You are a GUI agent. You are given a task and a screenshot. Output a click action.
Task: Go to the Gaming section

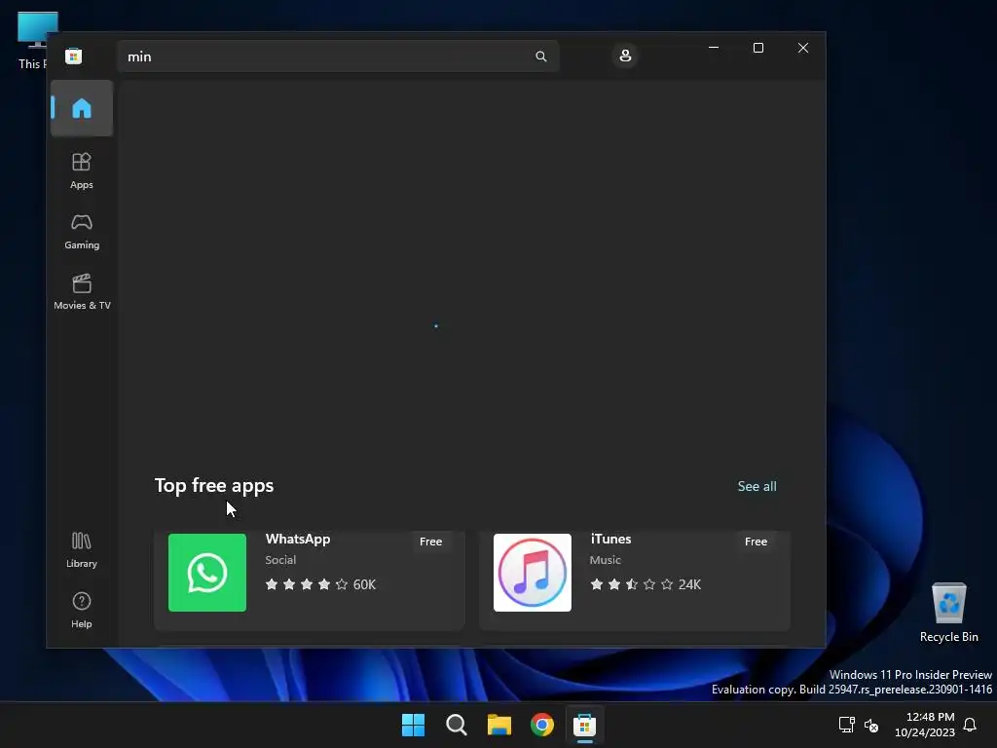tap(82, 231)
